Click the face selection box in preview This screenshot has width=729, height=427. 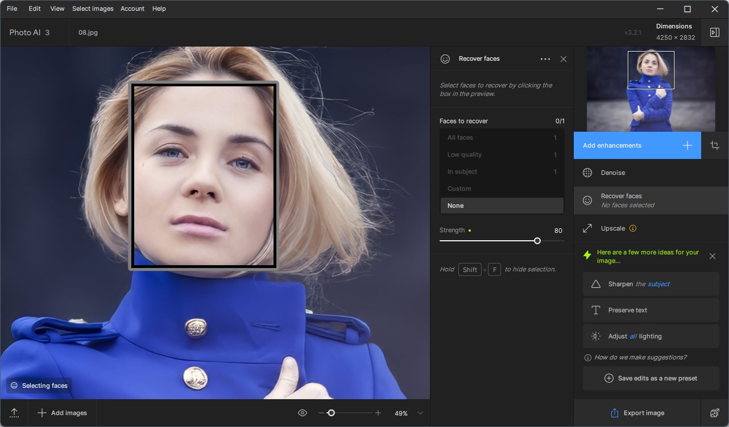point(204,175)
